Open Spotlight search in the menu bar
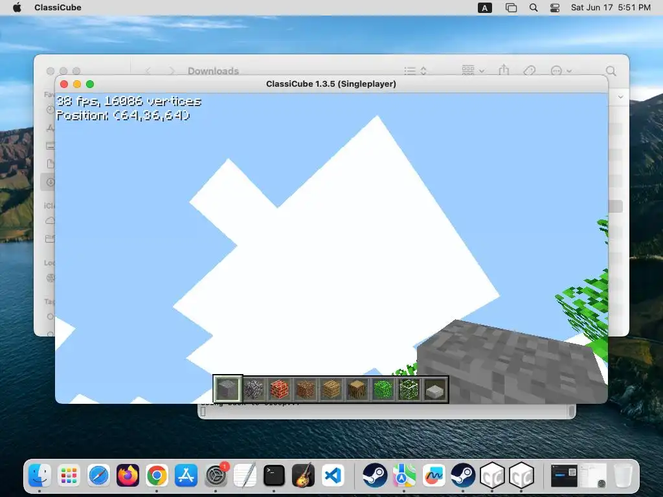 (534, 8)
